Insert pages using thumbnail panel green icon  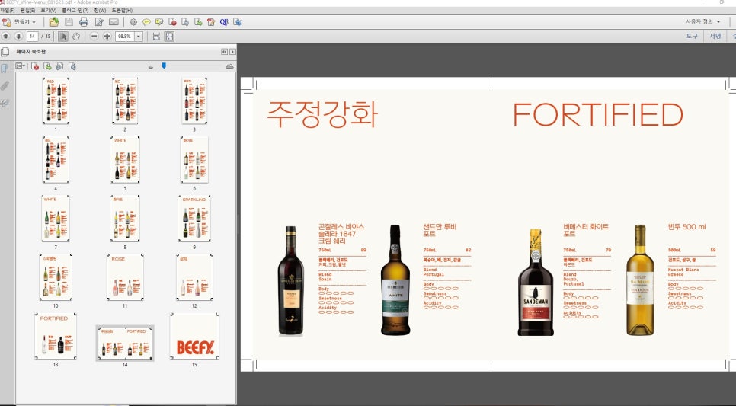tap(47, 66)
